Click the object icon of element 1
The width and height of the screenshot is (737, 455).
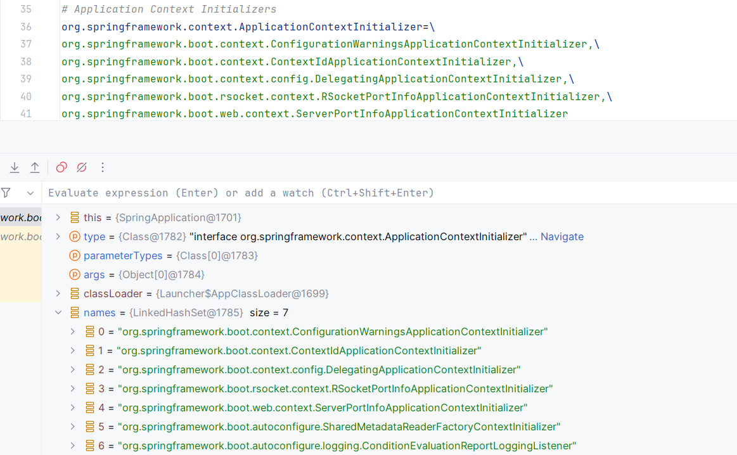90,350
